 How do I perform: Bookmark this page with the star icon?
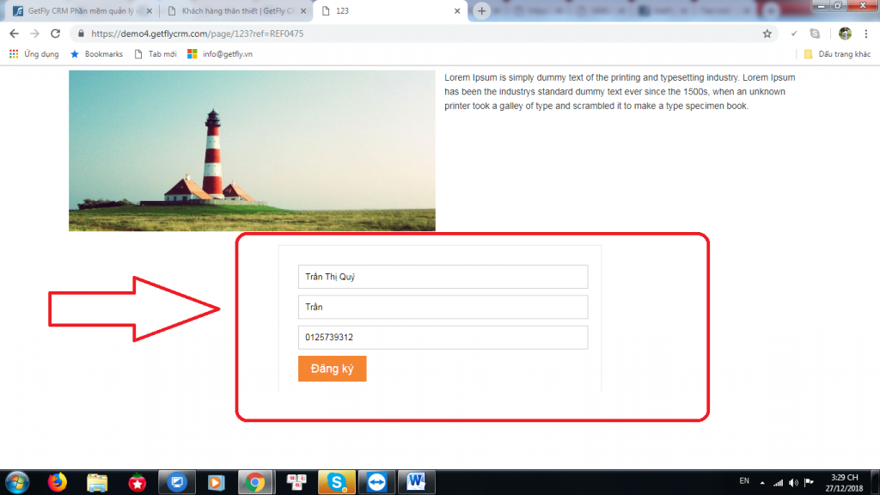click(766, 34)
